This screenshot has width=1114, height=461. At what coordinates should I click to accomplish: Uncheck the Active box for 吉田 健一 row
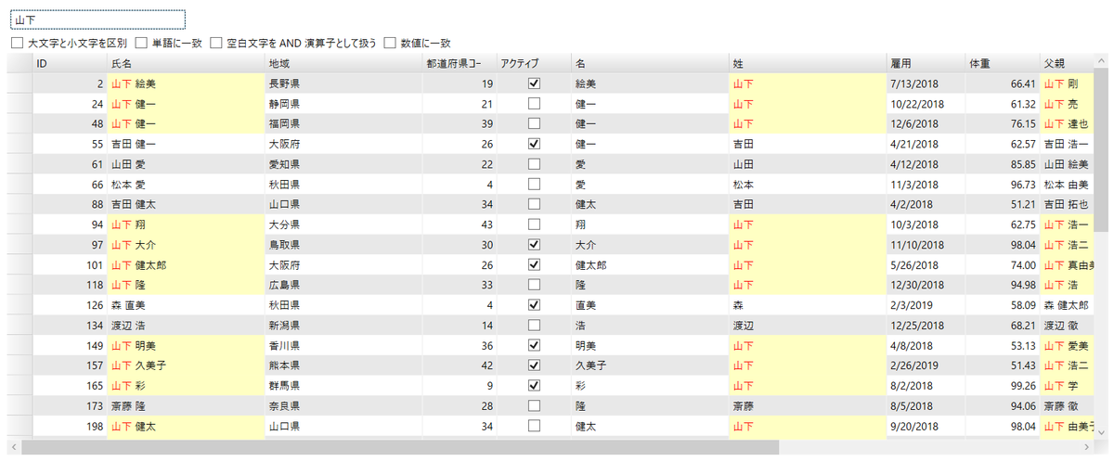(534, 144)
